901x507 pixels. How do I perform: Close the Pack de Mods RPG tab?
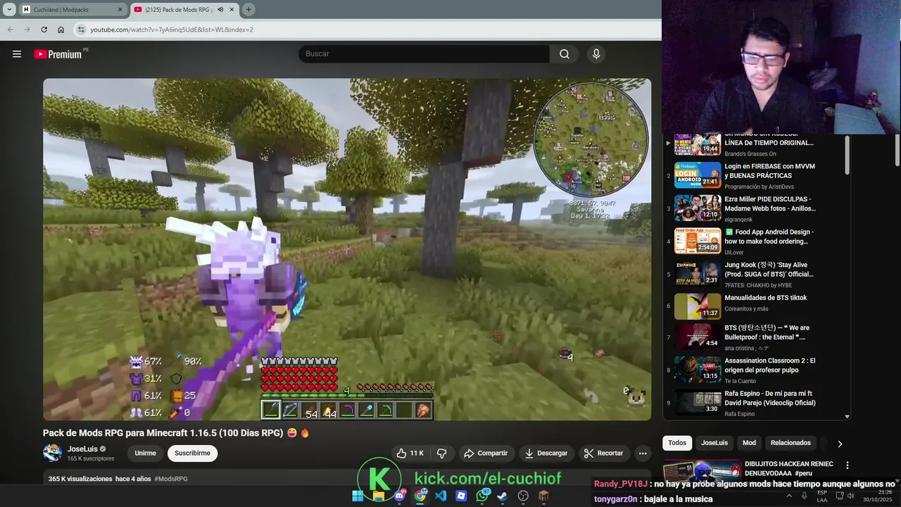(x=233, y=10)
